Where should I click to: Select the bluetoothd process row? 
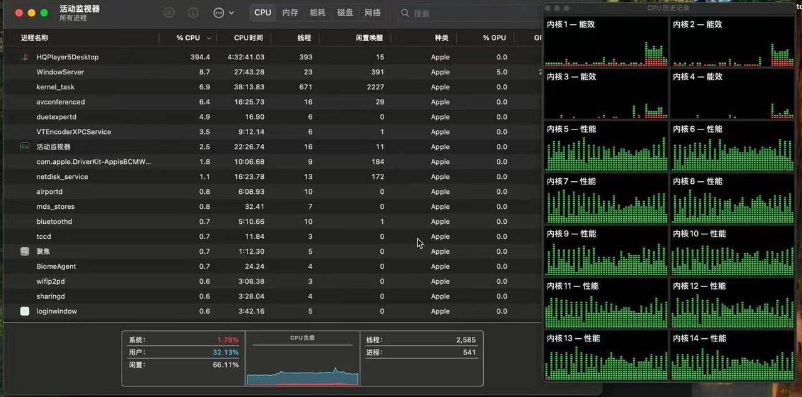pyautogui.click(x=273, y=222)
